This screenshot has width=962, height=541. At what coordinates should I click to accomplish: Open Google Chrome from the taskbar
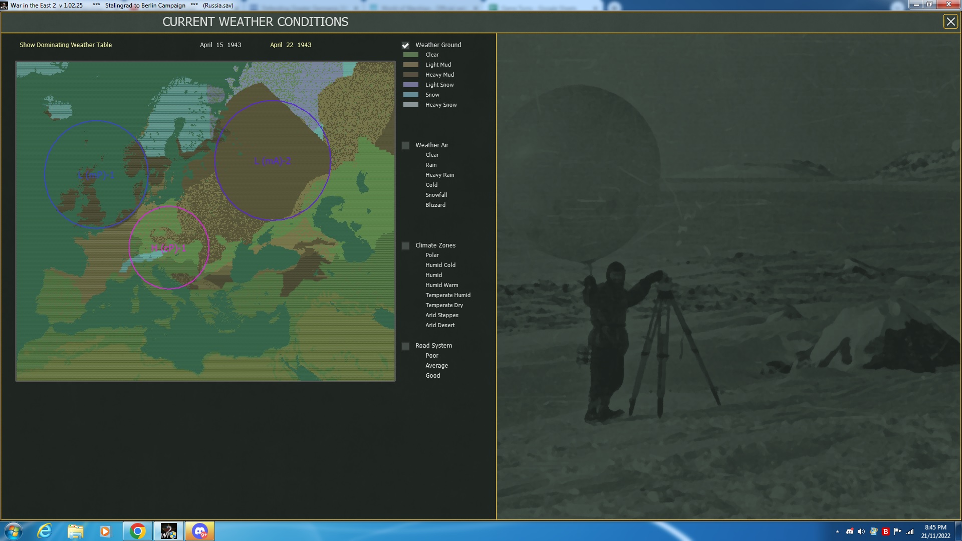[137, 531]
